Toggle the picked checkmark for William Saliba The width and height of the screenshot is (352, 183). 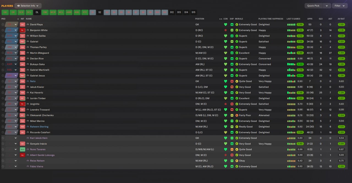coord(3,36)
